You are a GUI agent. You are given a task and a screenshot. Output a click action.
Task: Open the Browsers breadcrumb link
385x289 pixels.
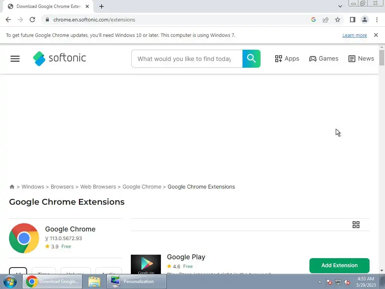[x=62, y=187]
